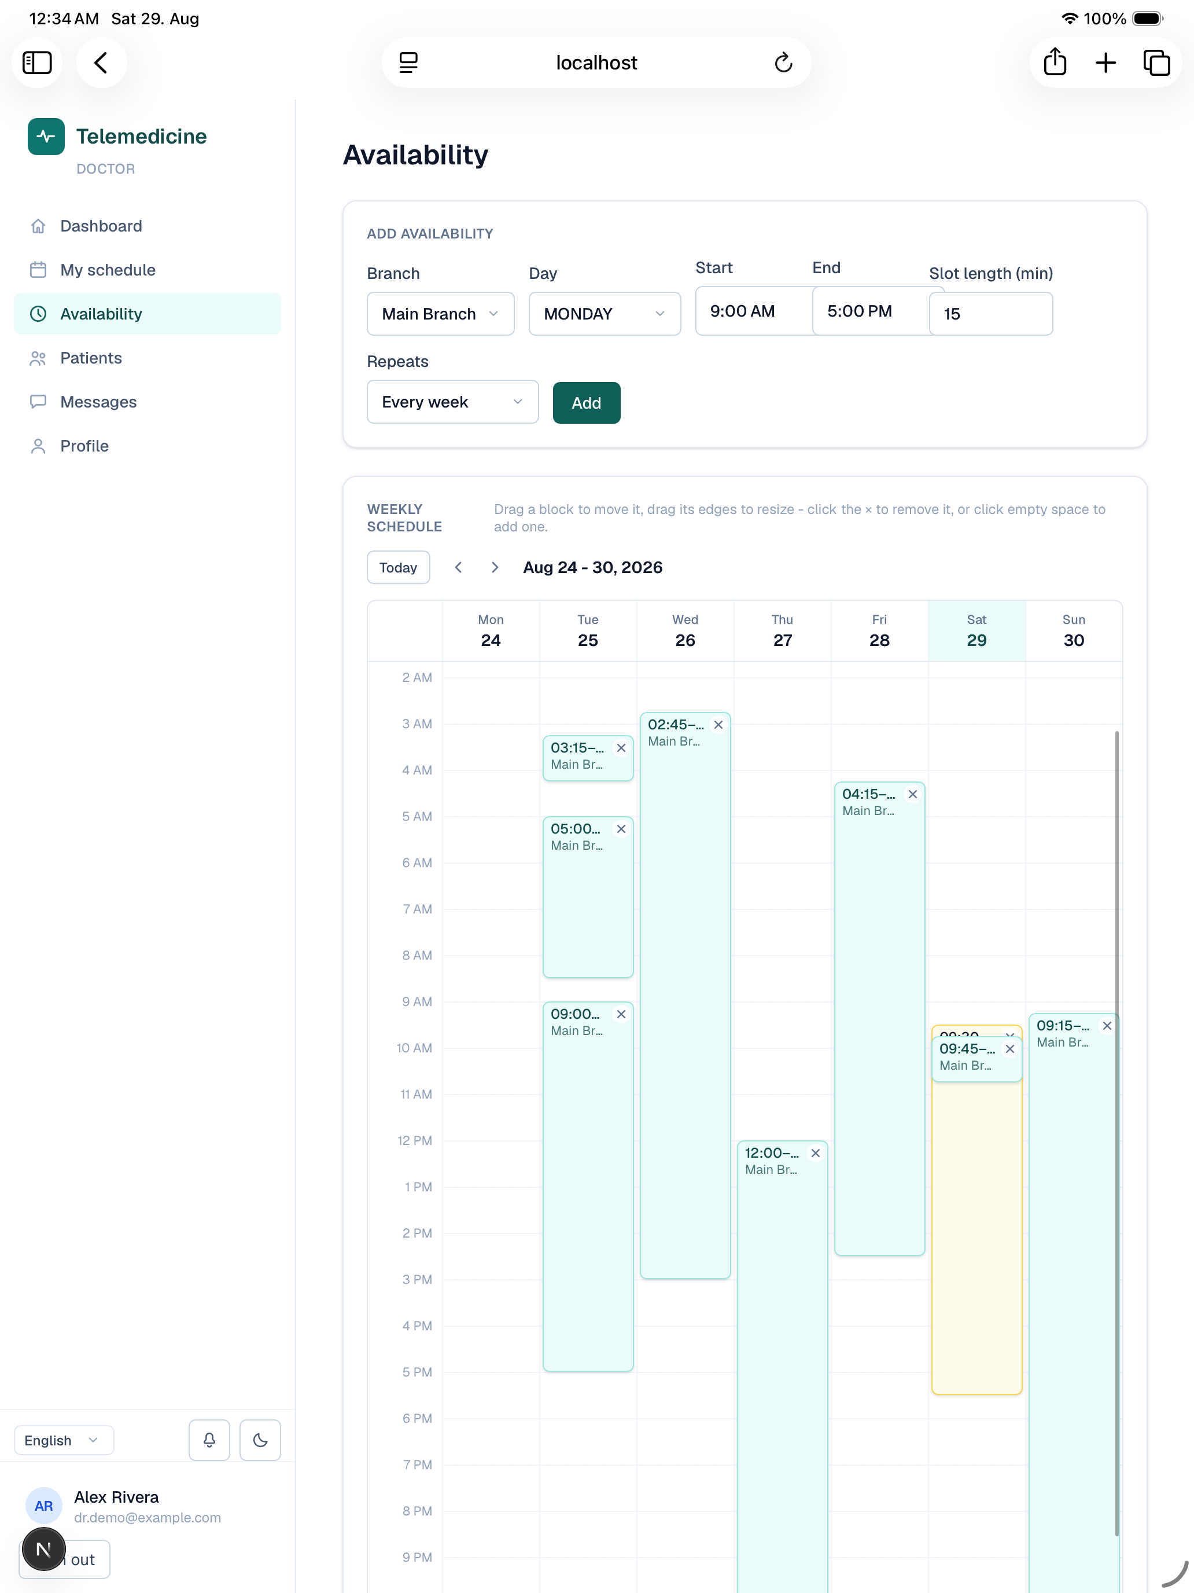This screenshot has height=1593, width=1194.
Task: Click the Add availability button
Action: [x=586, y=402]
